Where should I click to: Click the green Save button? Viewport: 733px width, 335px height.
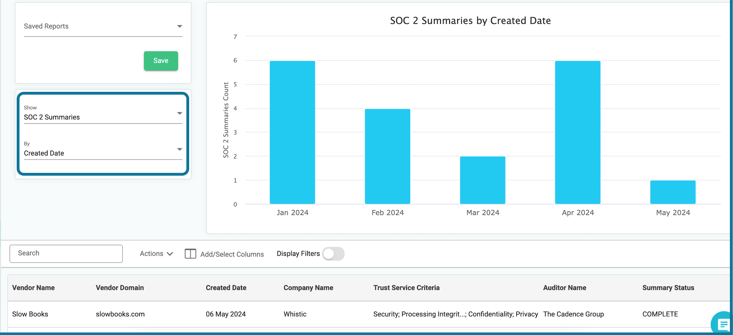(161, 60)
